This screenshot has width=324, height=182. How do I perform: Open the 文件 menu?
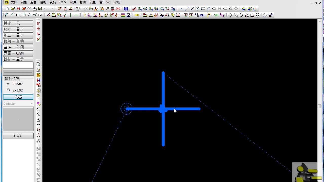(14, 2)
